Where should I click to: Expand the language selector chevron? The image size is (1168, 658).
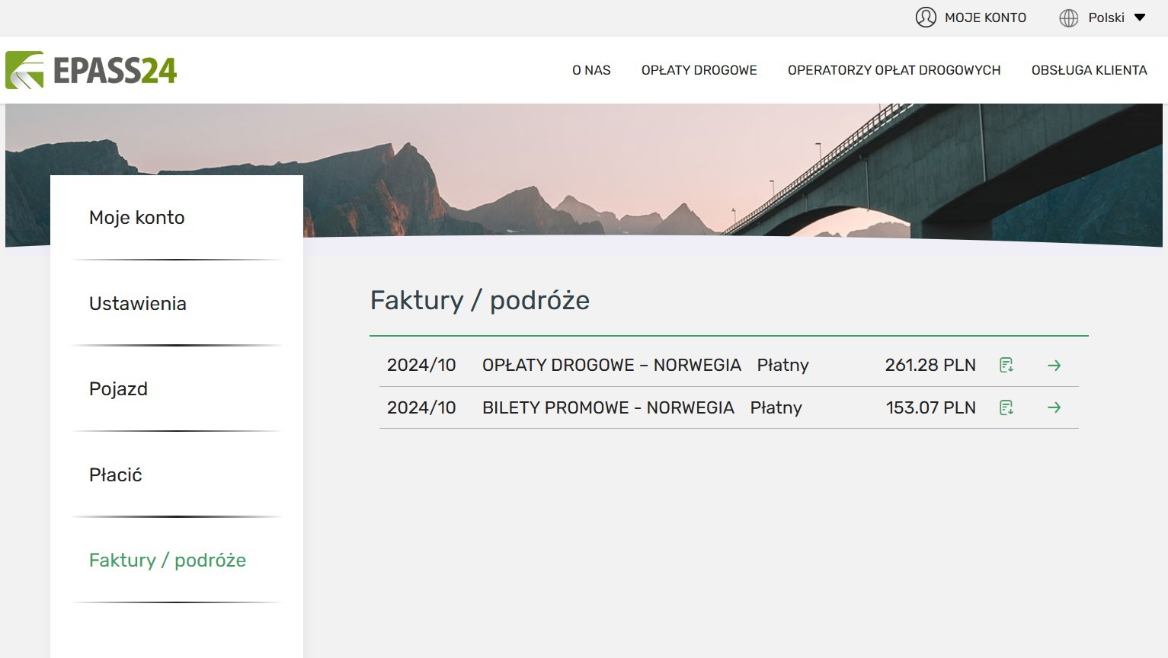(x=1141, y=17)
